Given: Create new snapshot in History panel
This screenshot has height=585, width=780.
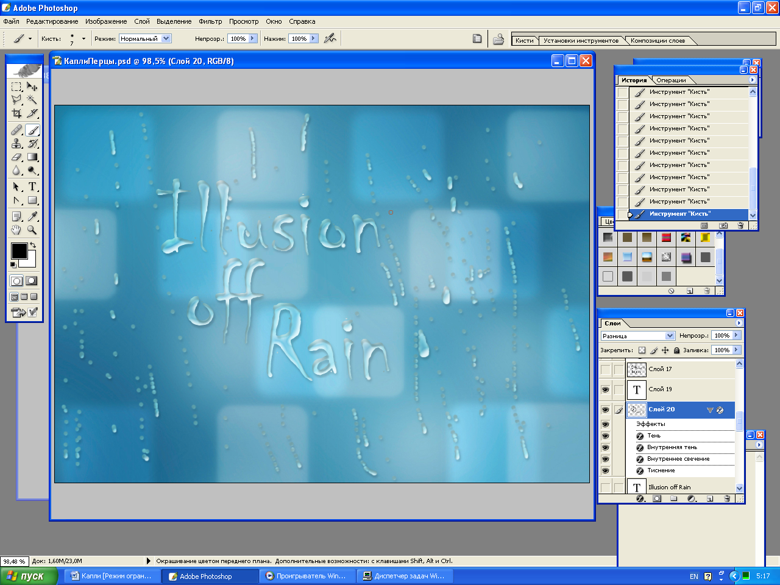Looking at the screenshot, I should coord(723,225).
